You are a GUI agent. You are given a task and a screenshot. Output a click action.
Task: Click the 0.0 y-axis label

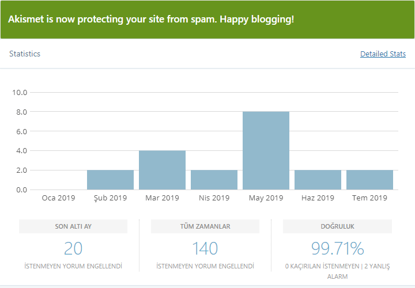pos(22,190)
